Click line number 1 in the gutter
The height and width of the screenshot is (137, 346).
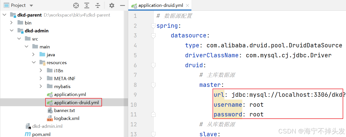point(135,16)
